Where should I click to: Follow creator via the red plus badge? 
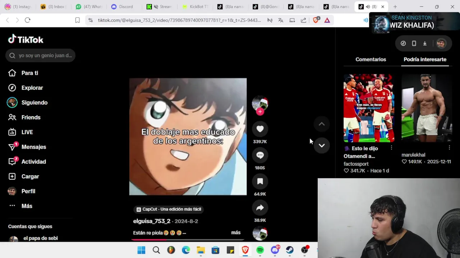pos(260,112)
